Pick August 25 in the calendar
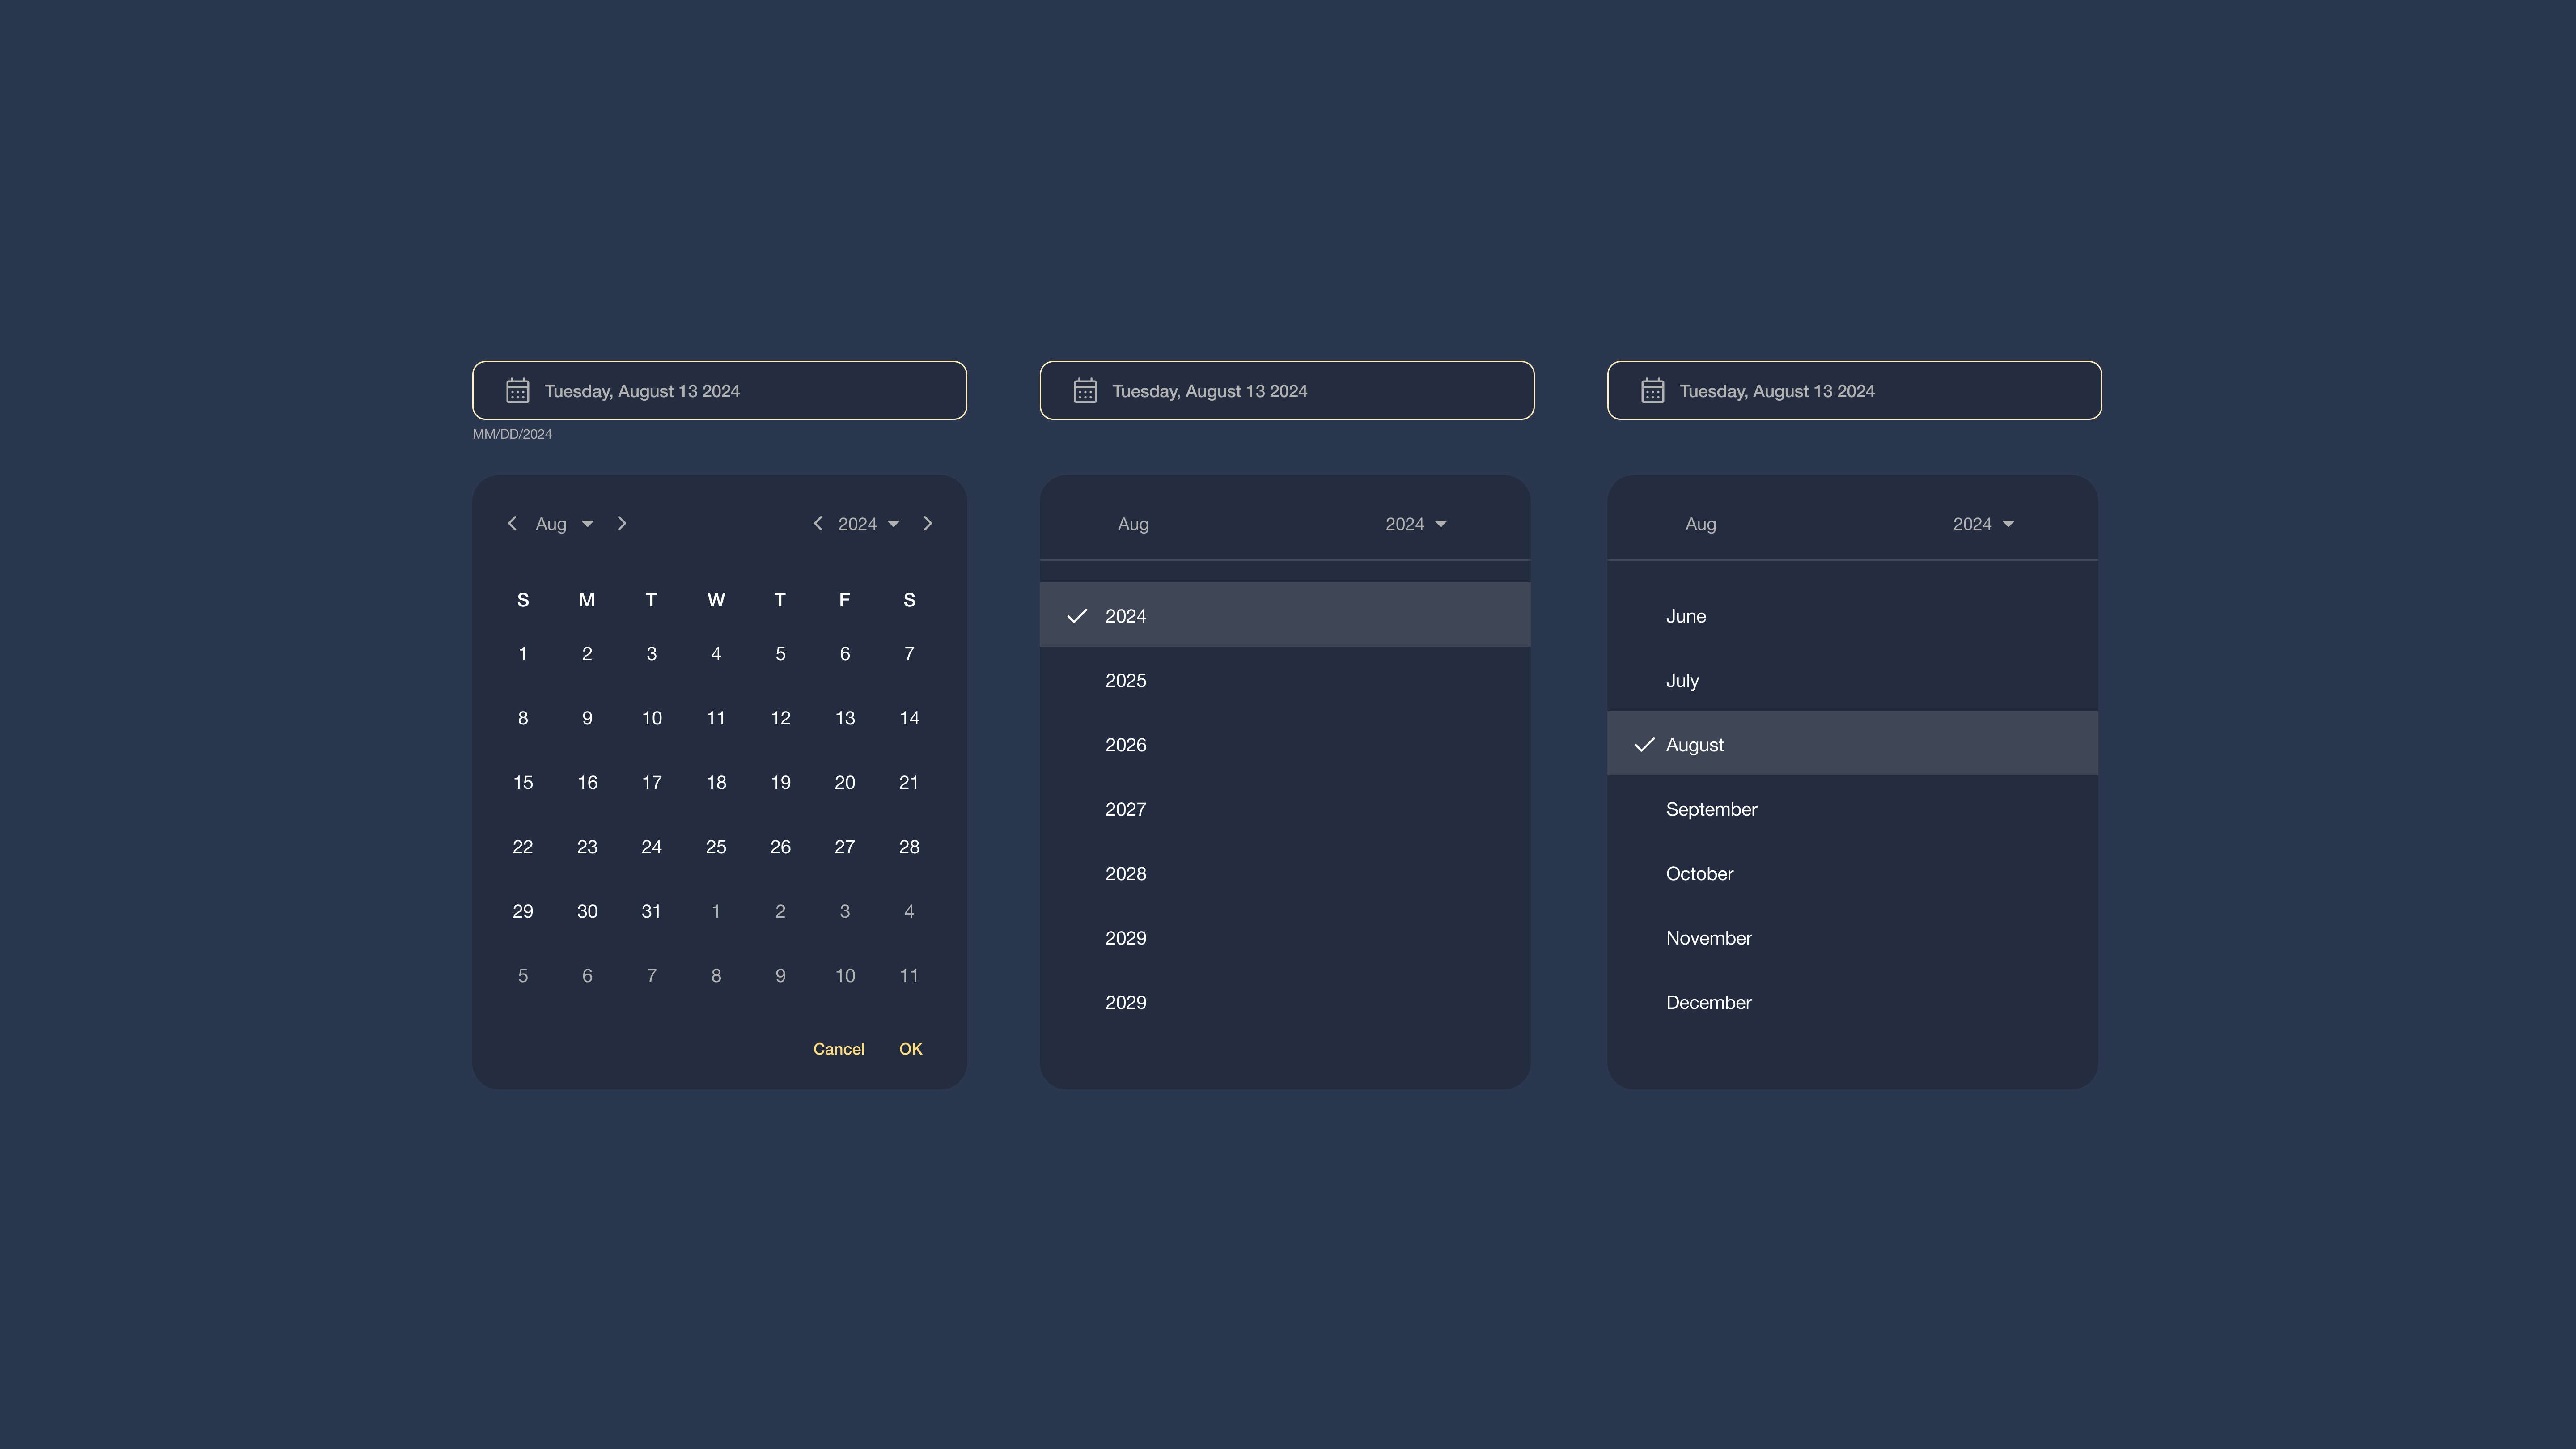 click(716, 847)
